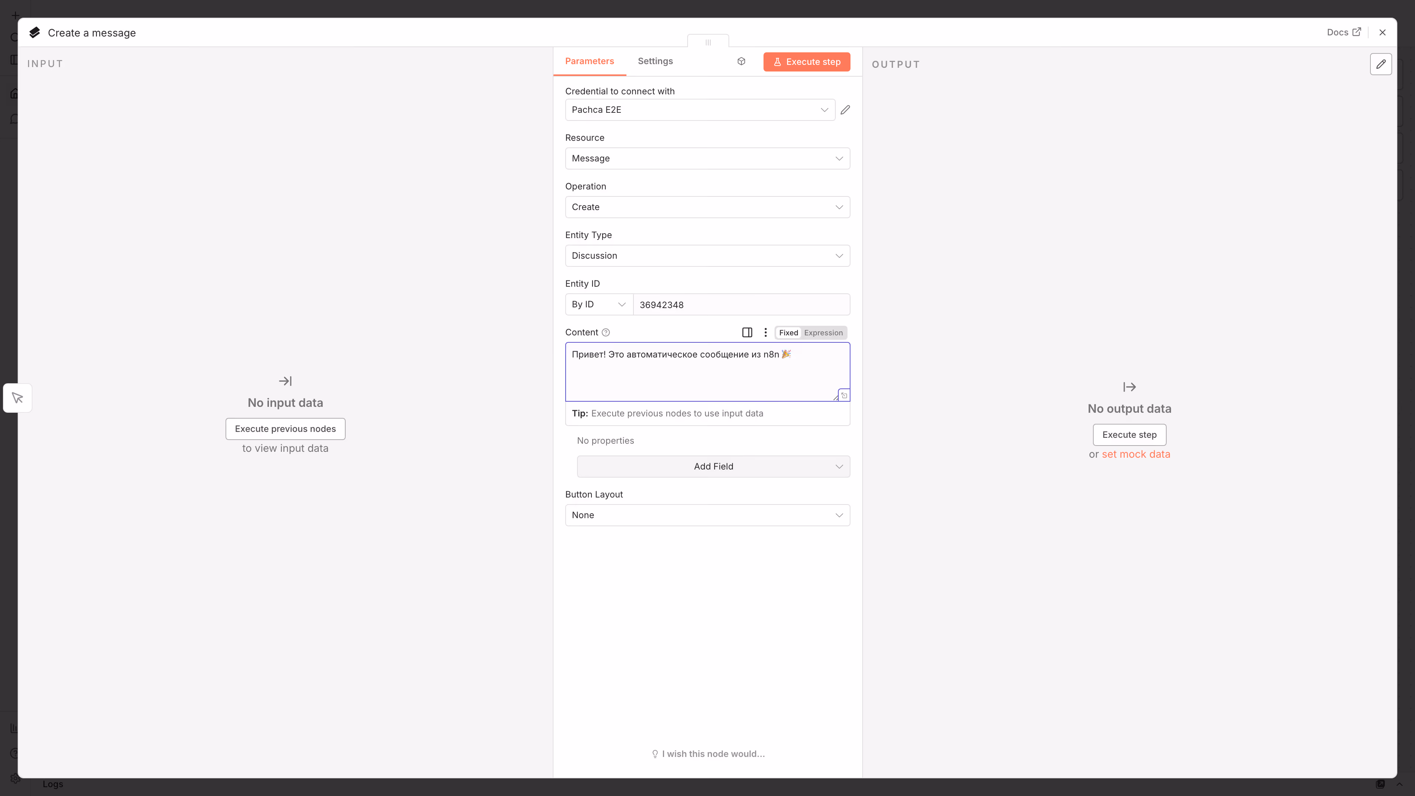Screen dimensions: 1415x796
Task: Open the Content options three-dot menu
Action: (765, 332)
